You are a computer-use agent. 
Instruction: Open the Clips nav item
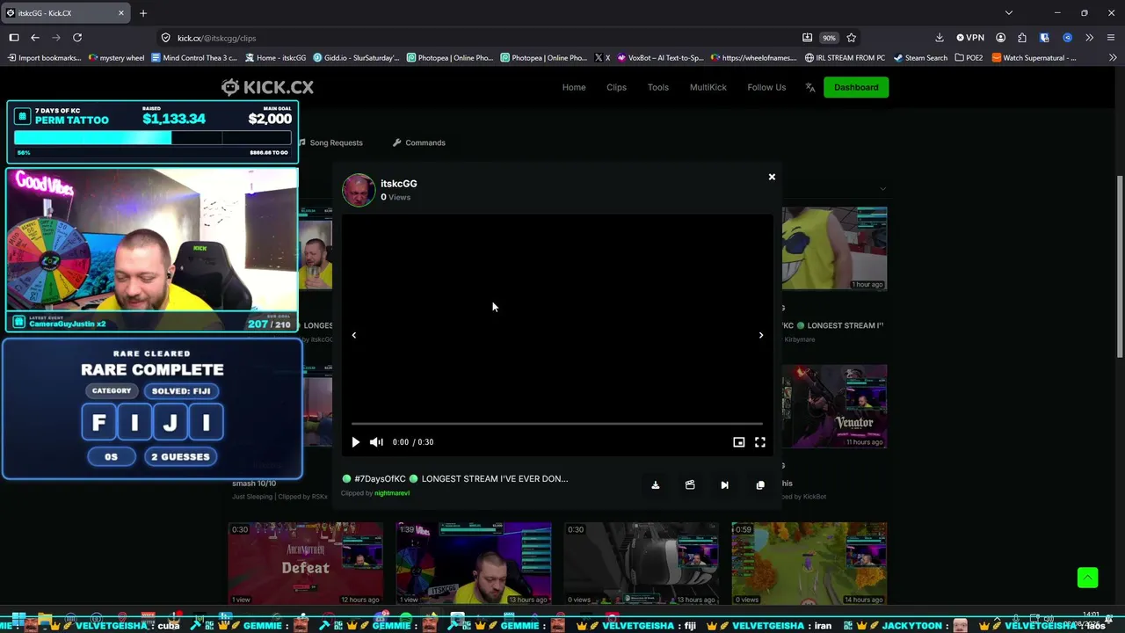616,87
